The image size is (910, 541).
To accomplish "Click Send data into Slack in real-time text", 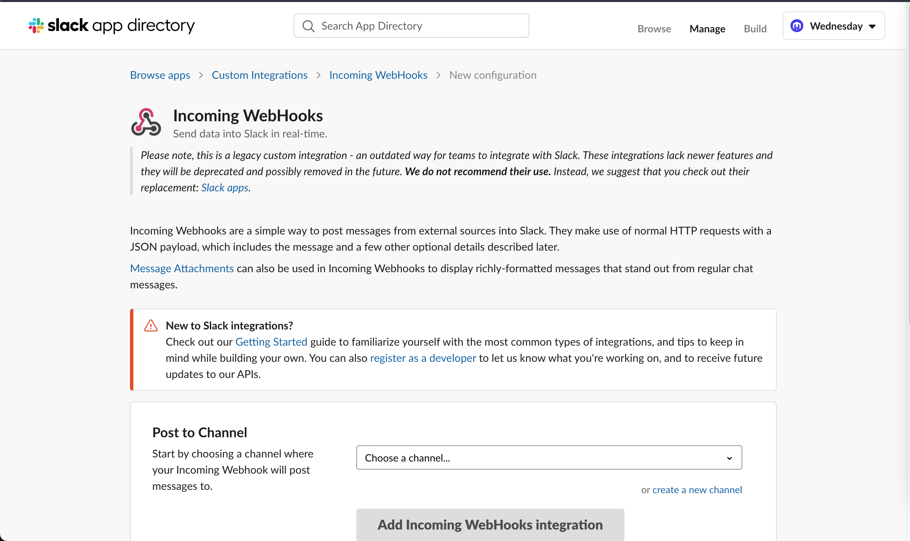I will pyautogui.click(x=250, y=134).
